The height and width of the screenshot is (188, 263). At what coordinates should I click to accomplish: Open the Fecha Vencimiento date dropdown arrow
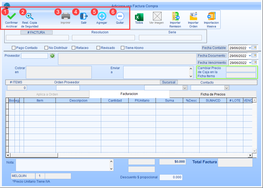tap(250, 63)
